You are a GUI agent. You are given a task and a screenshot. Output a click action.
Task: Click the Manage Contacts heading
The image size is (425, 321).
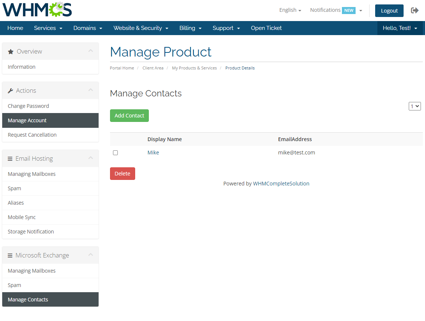pyautogui.click(x=146, y=93)
